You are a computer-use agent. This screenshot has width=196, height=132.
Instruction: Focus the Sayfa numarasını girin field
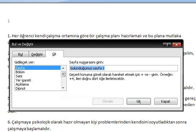tap(123, 68)
